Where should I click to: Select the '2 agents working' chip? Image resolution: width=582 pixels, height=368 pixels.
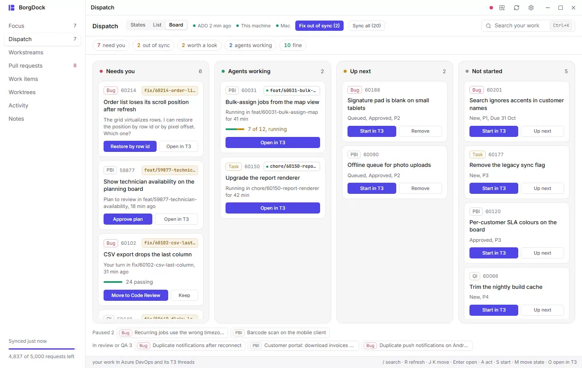coord(250,45)
